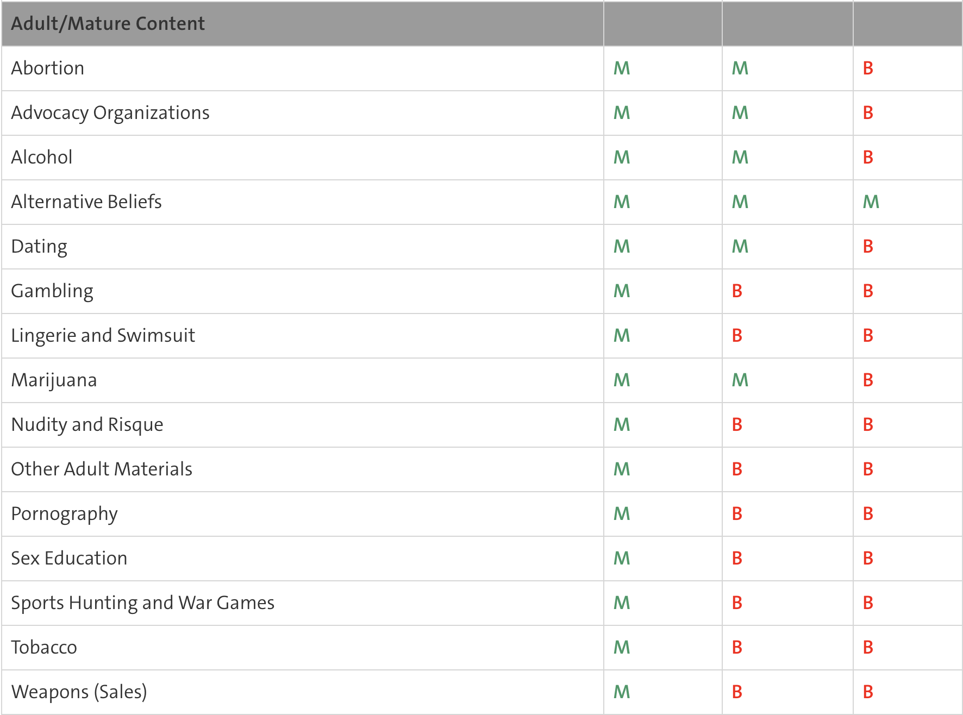Image resolution: width=963 pixels, height=715 pixels.
Task: Click the Adult/Mature Content header
Action: click(x=108, y=24)
